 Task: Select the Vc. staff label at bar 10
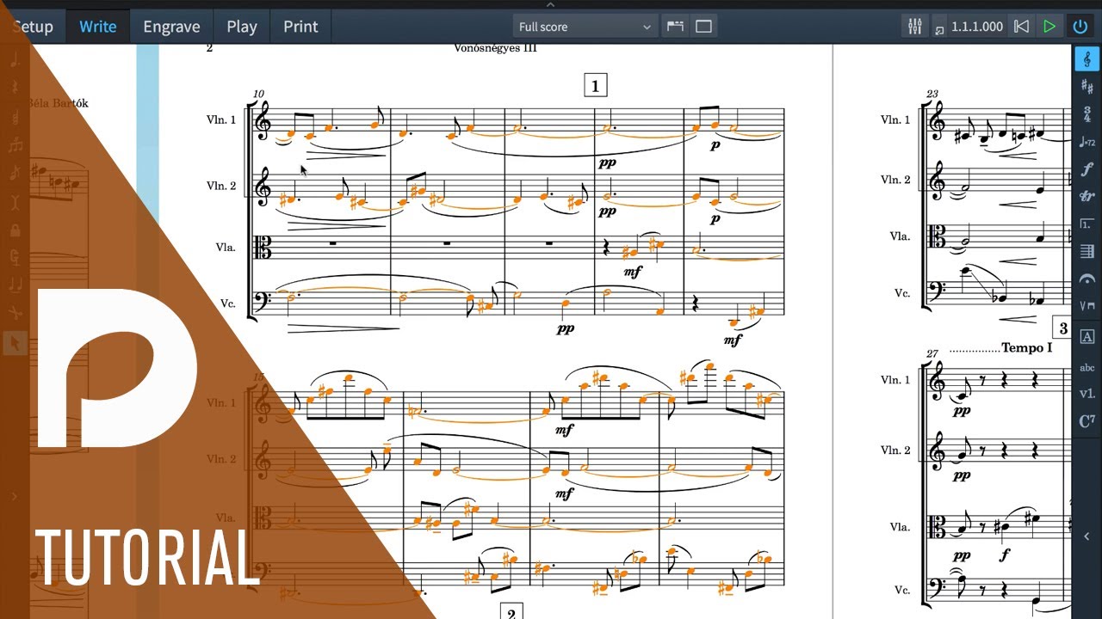click(x=228, y=304)
